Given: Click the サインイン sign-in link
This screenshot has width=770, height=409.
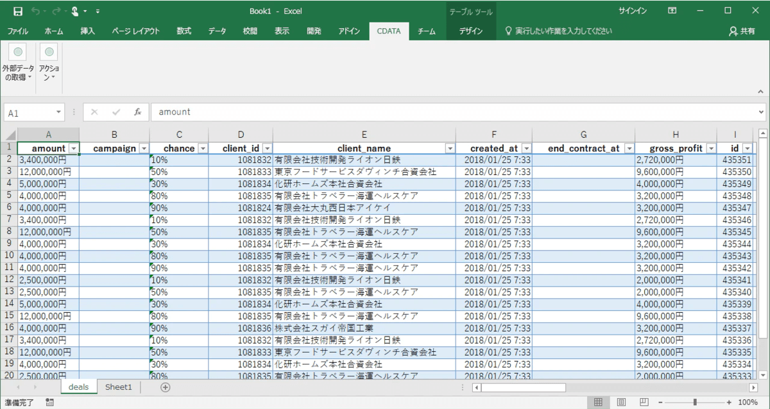Looking at the screenshot, I should [x=633, y=11].
